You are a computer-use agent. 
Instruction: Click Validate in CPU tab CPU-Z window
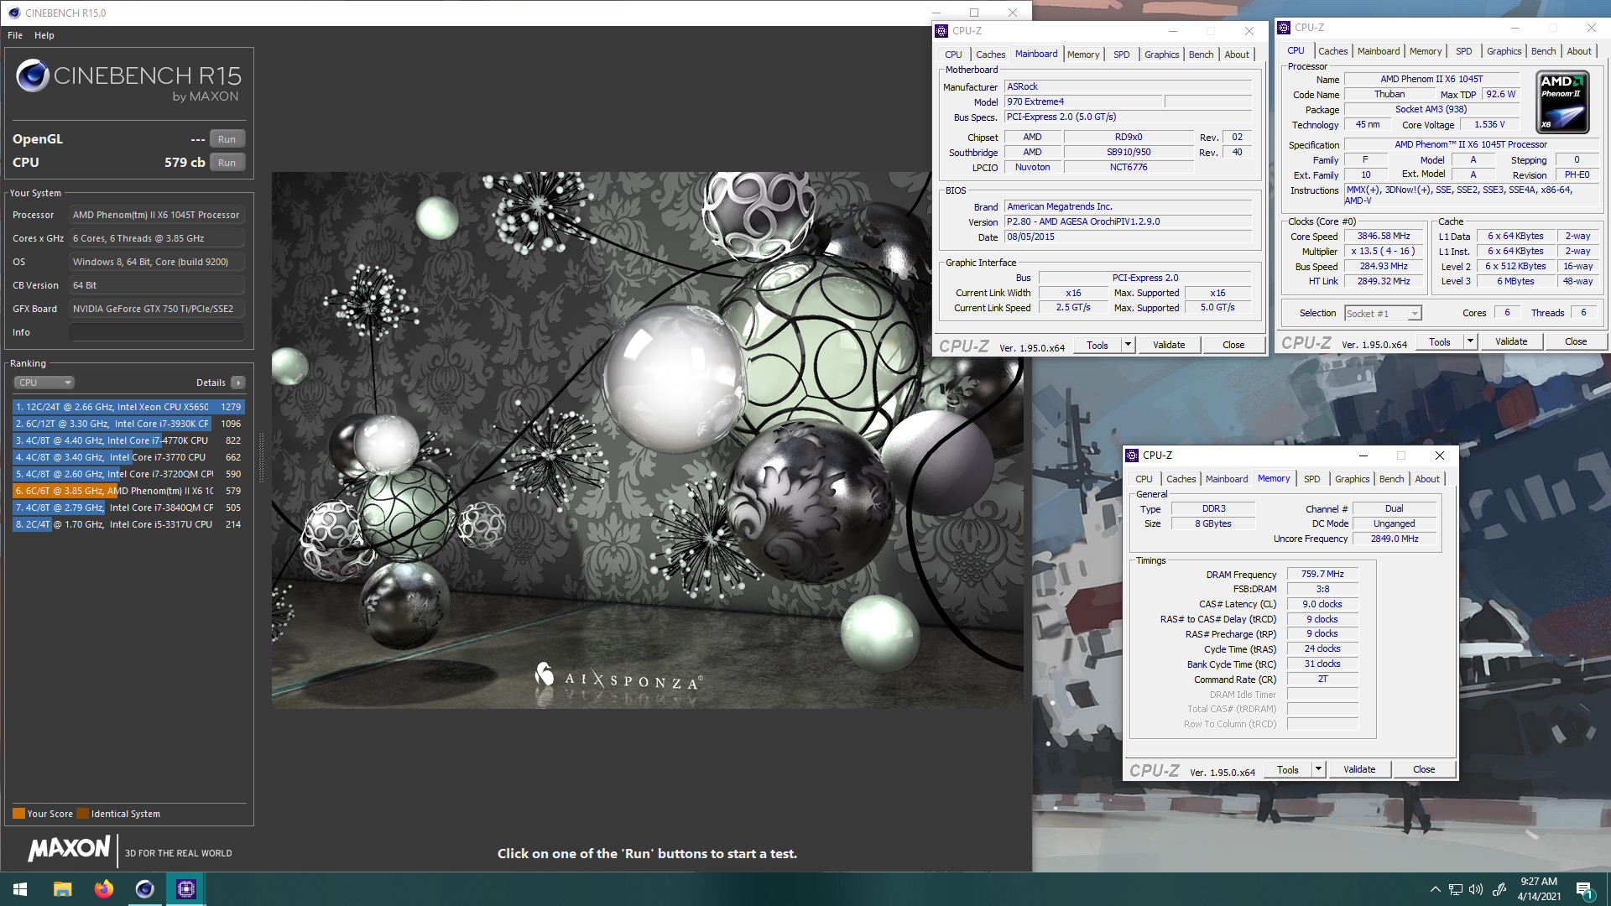[x=1511, y=341]
